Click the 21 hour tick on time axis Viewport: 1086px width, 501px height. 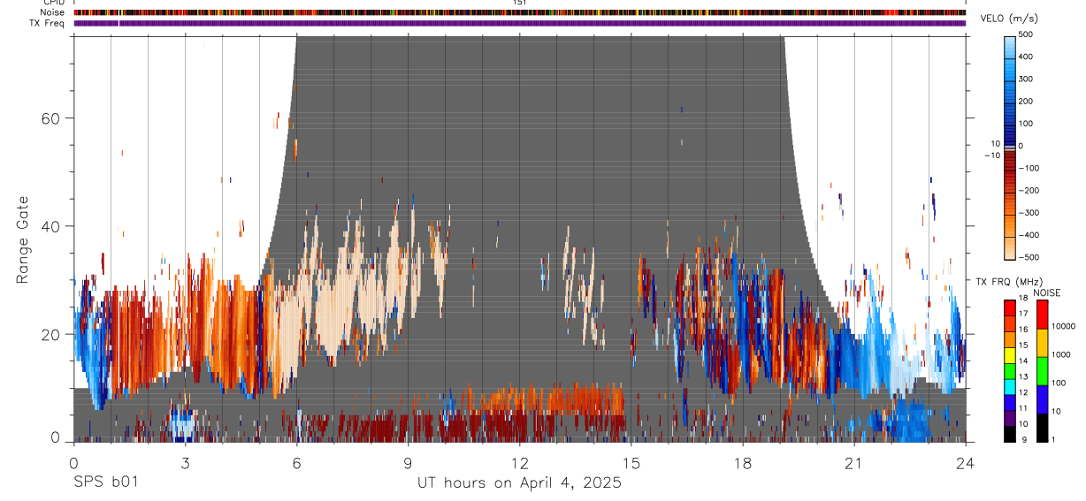click(x=854, y=463)
